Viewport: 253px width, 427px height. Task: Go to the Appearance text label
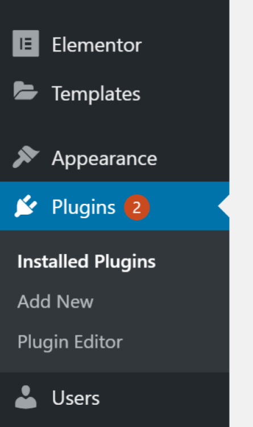tap(105, 159)
